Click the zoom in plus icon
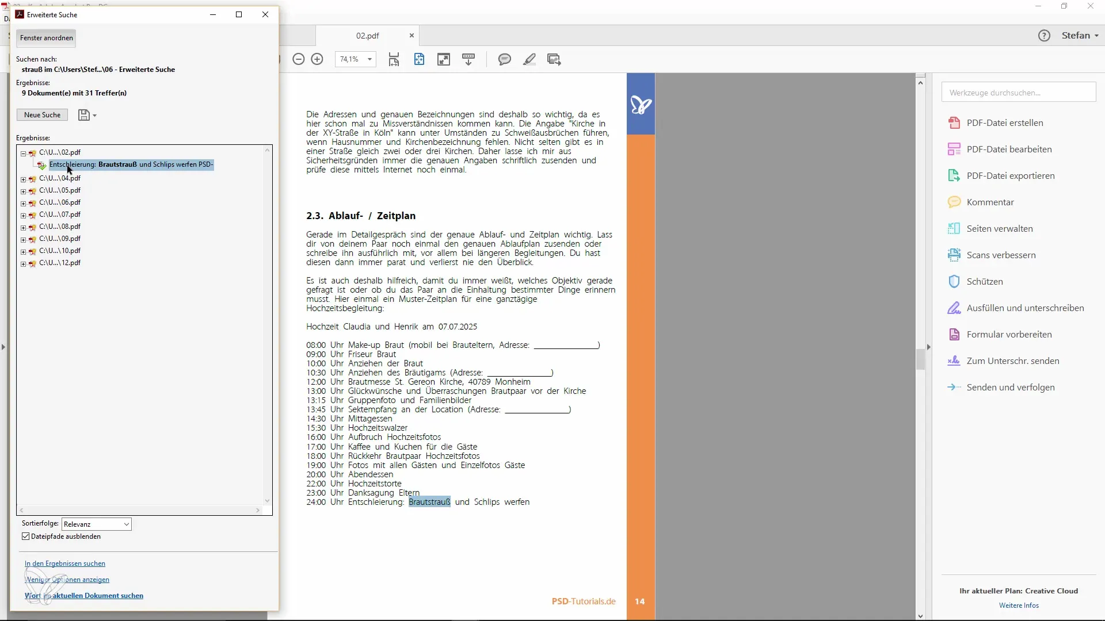Screen dimensions: 1105x621 point(317,59)
